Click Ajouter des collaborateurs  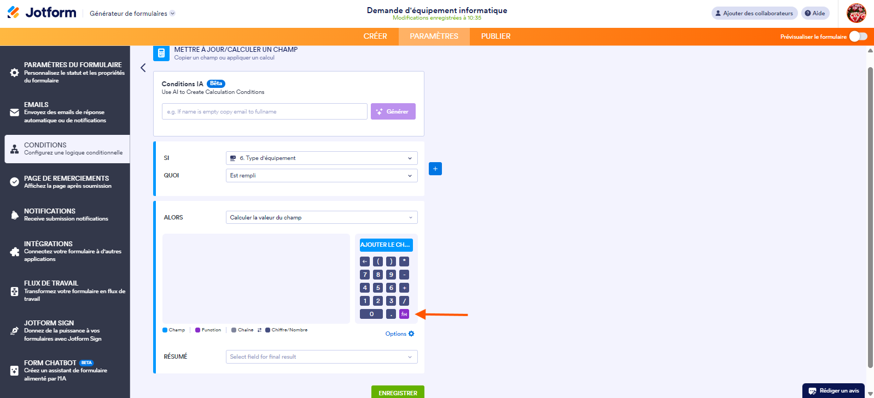(x=754, y=13)
